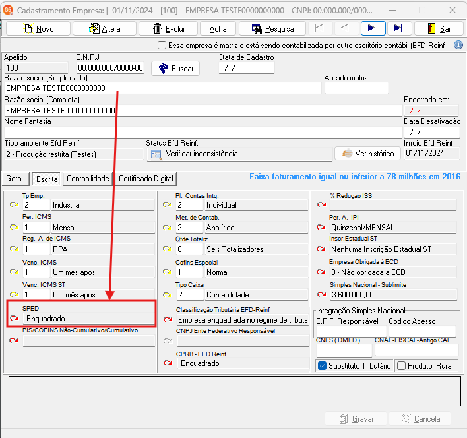Open Tipo ambiente Efd Reinf field
467x438 pixels.
pyautogui.click(x=74, y=154)
